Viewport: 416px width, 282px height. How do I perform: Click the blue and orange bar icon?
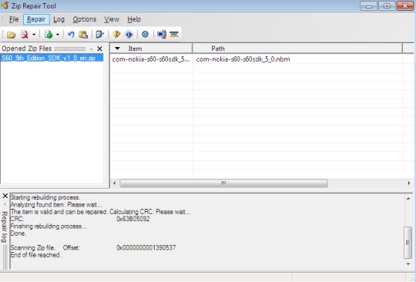click(174, 34)
